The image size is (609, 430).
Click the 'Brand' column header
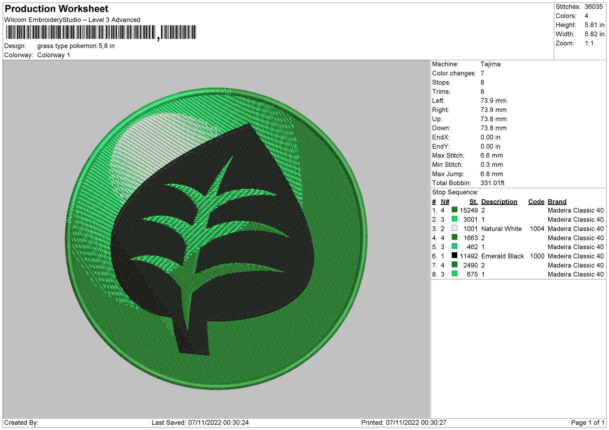(557, 202)
